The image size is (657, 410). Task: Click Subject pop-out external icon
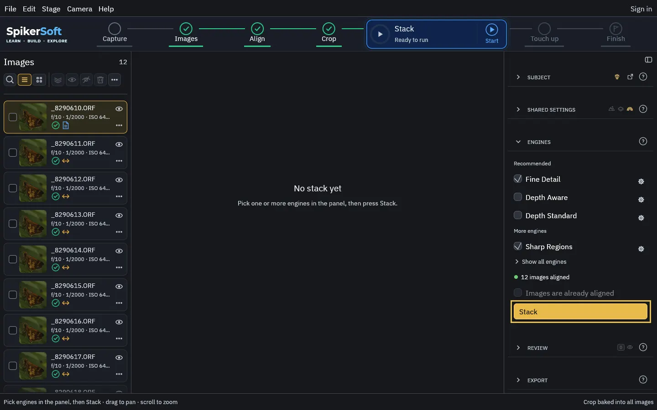pos(630,77)
